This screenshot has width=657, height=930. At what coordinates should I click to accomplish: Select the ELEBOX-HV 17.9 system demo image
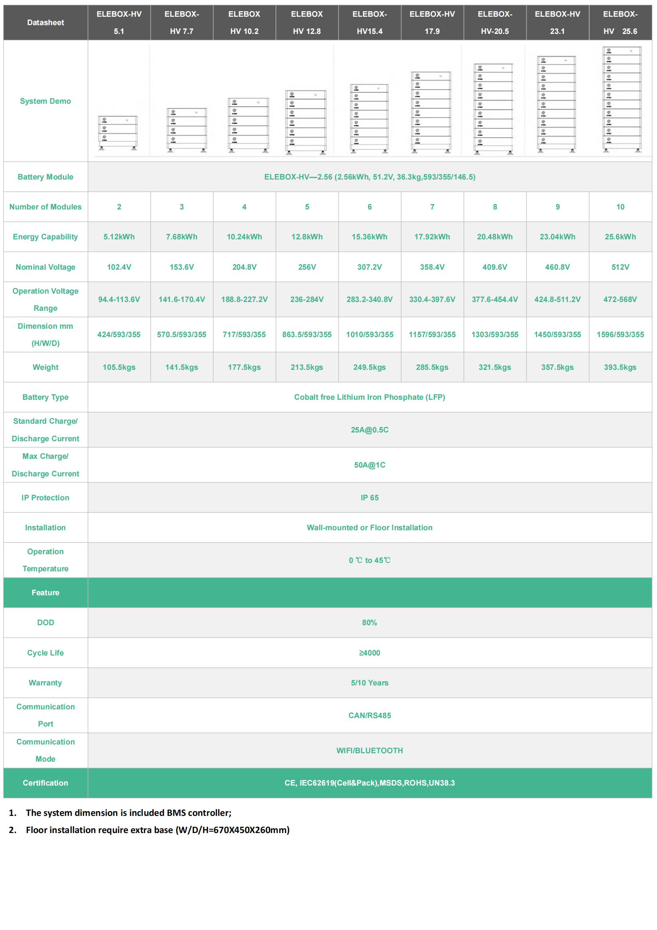[431, 112]
